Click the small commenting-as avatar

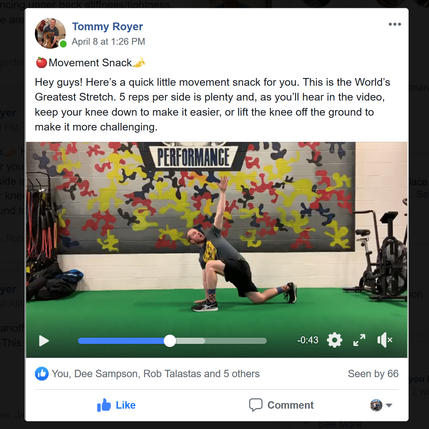tap(376, 405)
